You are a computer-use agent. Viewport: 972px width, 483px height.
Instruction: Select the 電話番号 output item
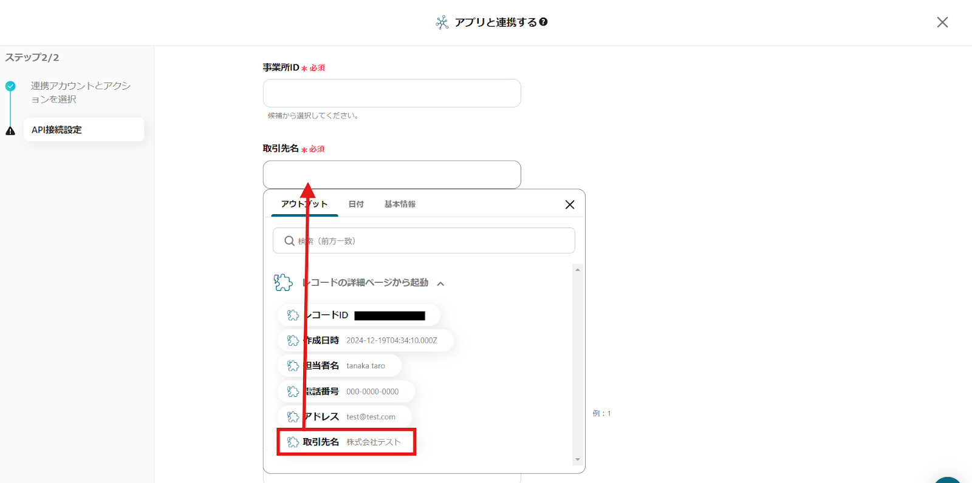[346, 391]
